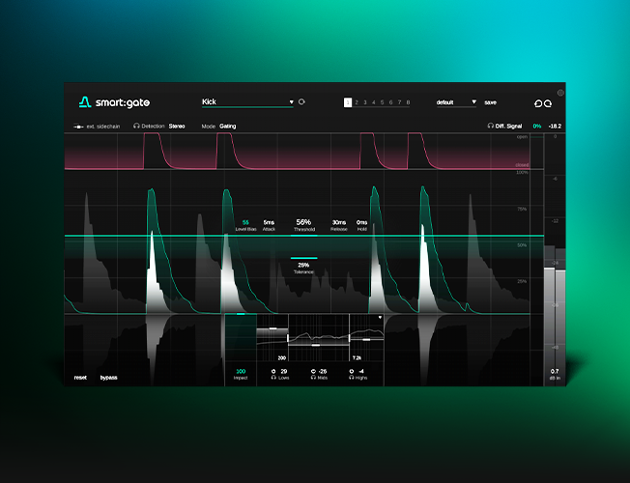Change the Mode from Gating
The width and height of the screenshot is (630, 483).
tap(227, 127)
